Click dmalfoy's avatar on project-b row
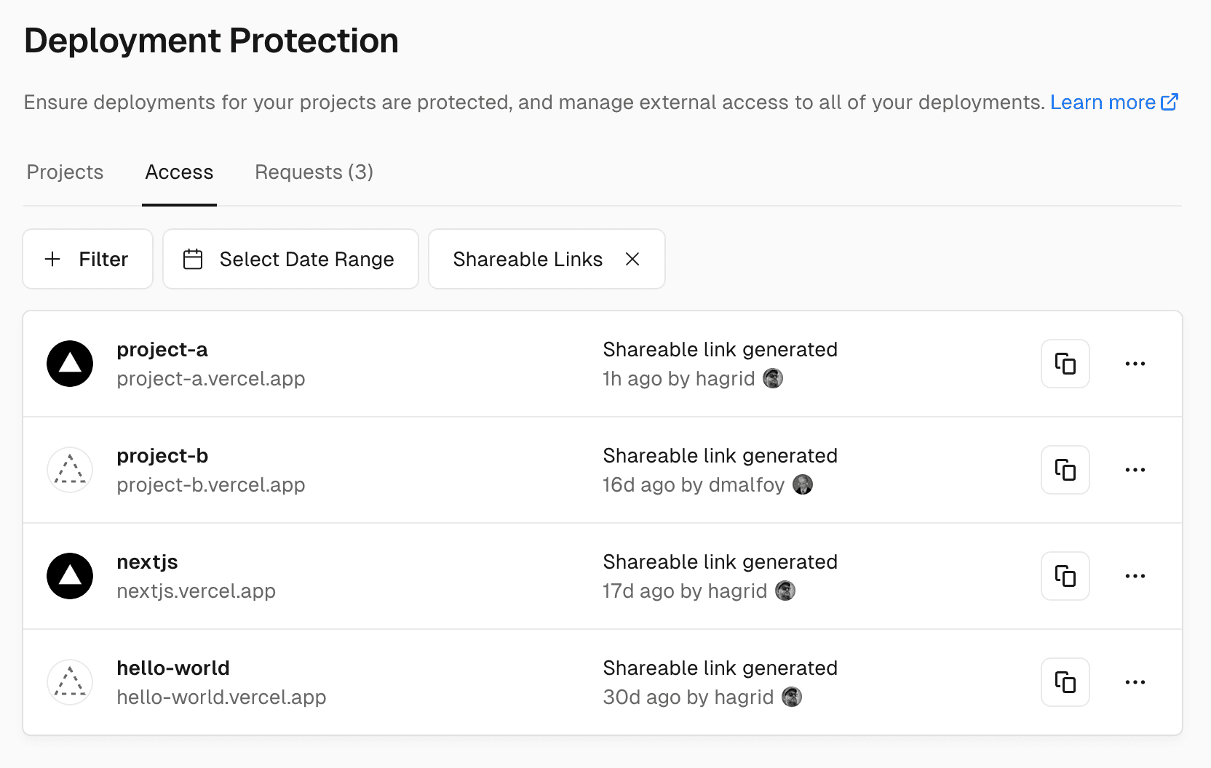This screenshot has height=768, width=1211. click(803, 484)
